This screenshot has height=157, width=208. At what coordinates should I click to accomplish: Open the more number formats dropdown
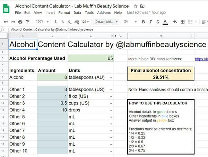85,22
